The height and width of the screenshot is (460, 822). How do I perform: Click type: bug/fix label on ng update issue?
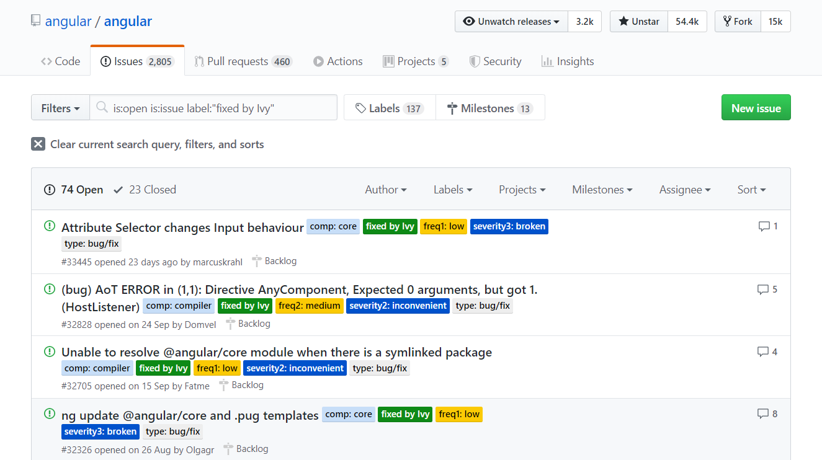173,431
